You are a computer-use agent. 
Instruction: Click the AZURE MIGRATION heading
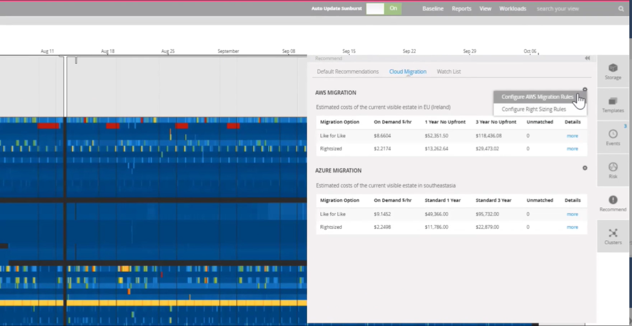pyautogui.click(x=338, y=171)
